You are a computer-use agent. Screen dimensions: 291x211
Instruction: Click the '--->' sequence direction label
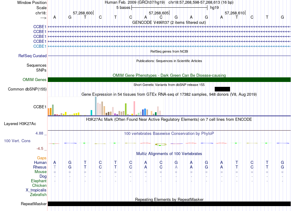[43, 18]
